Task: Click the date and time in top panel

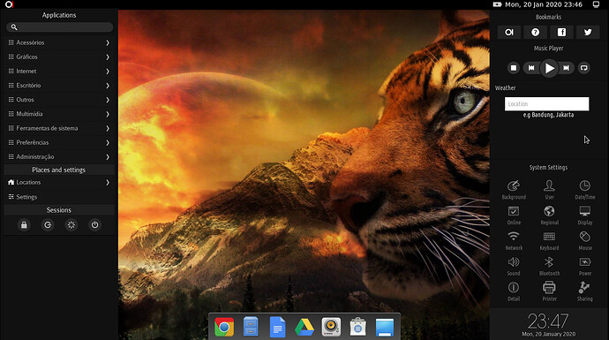Action: pos(544,4)
